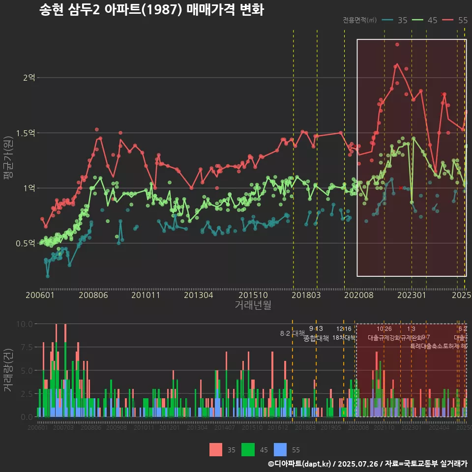Click 201905 on the volume chart x-axis

point(331,427)
